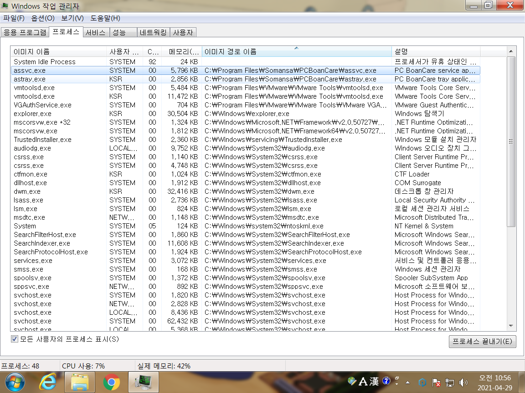Launch Internet Explorer from taskbar

click(48, 382)
